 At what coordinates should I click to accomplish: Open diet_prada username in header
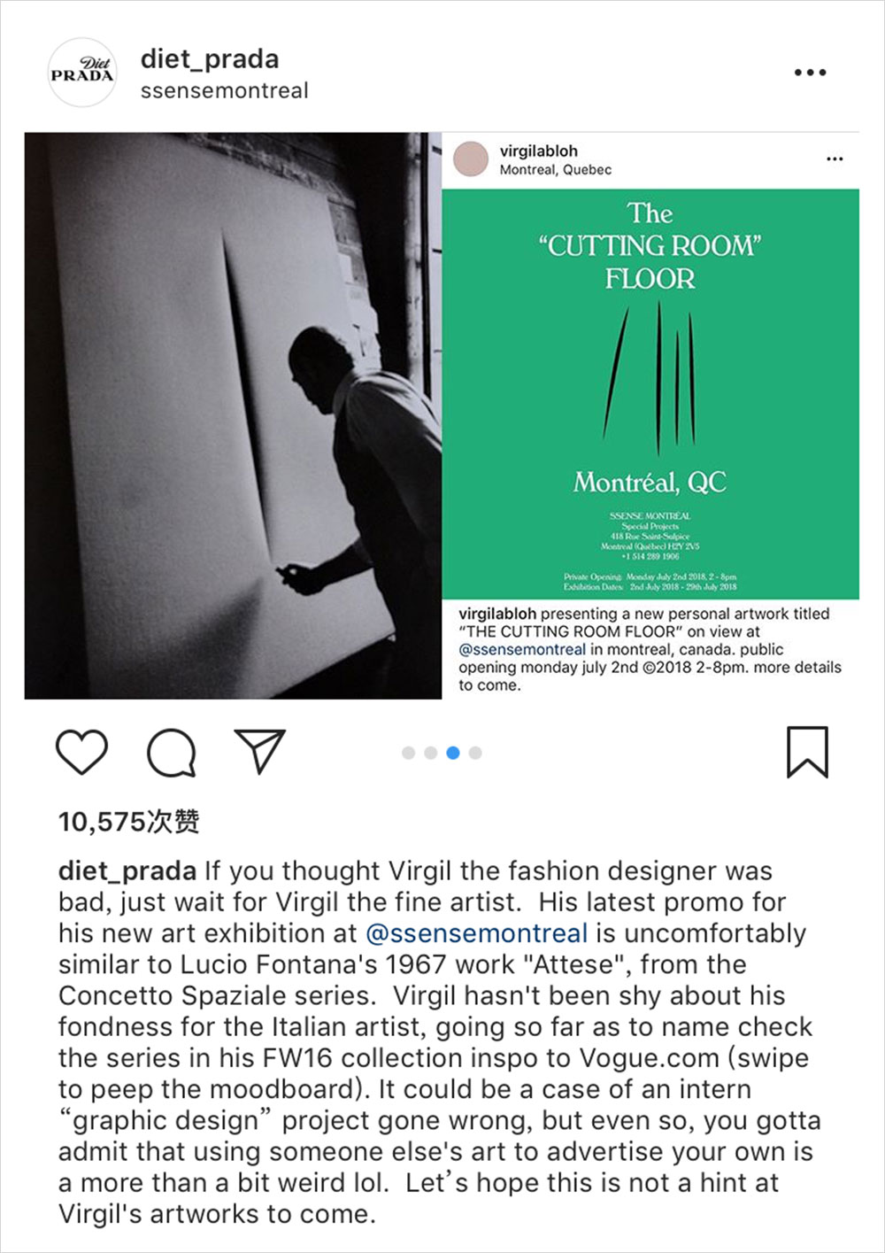[210, 58]
